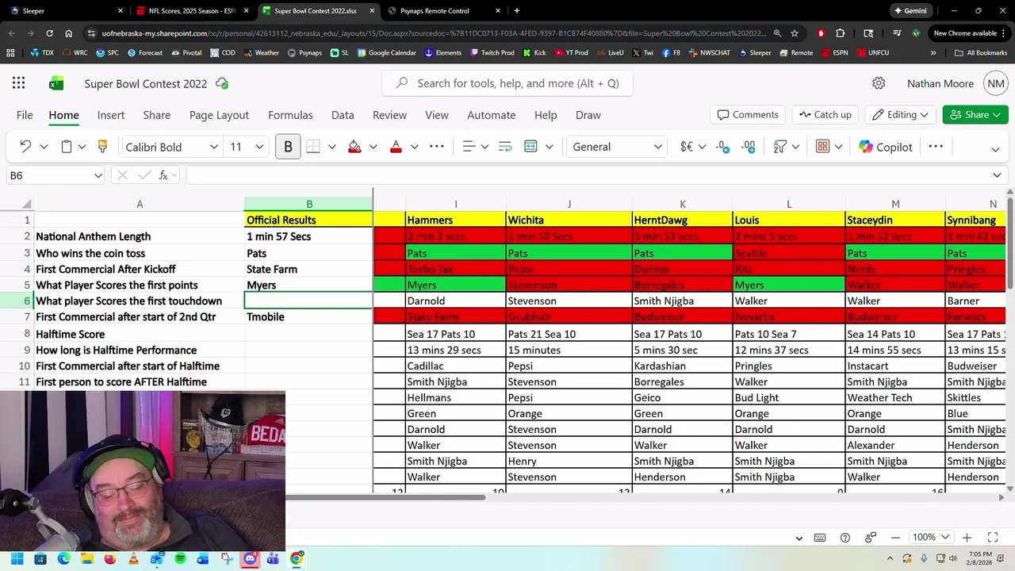1015x571 pixels.
Task: Toggle wrap text icon
Action: click(505, 147)
